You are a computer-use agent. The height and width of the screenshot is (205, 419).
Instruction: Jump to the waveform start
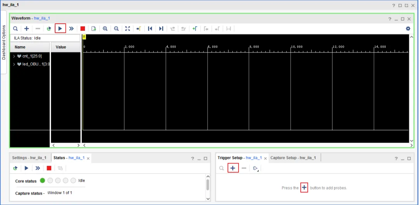(150, 29)
